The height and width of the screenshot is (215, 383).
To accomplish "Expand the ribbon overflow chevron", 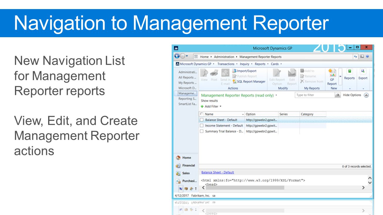I will [340, 76].
